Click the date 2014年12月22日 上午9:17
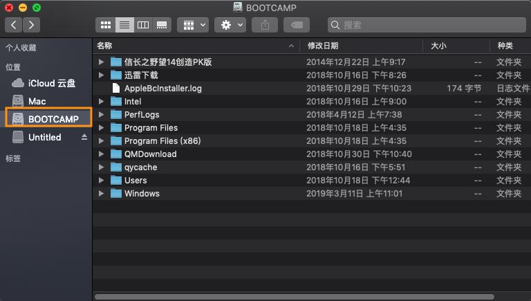Image resolution: width=531 pixels, height=301 pixels. click(355, 62)
